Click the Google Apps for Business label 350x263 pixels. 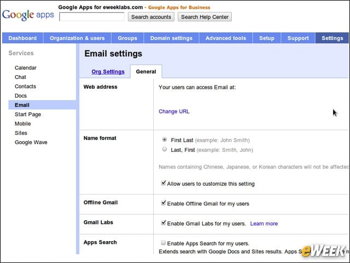pos(179,7)
